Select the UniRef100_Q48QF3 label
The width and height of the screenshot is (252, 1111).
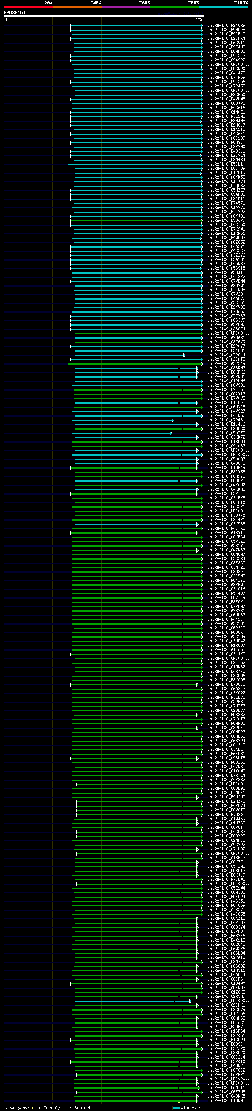(x=226, y=463)
